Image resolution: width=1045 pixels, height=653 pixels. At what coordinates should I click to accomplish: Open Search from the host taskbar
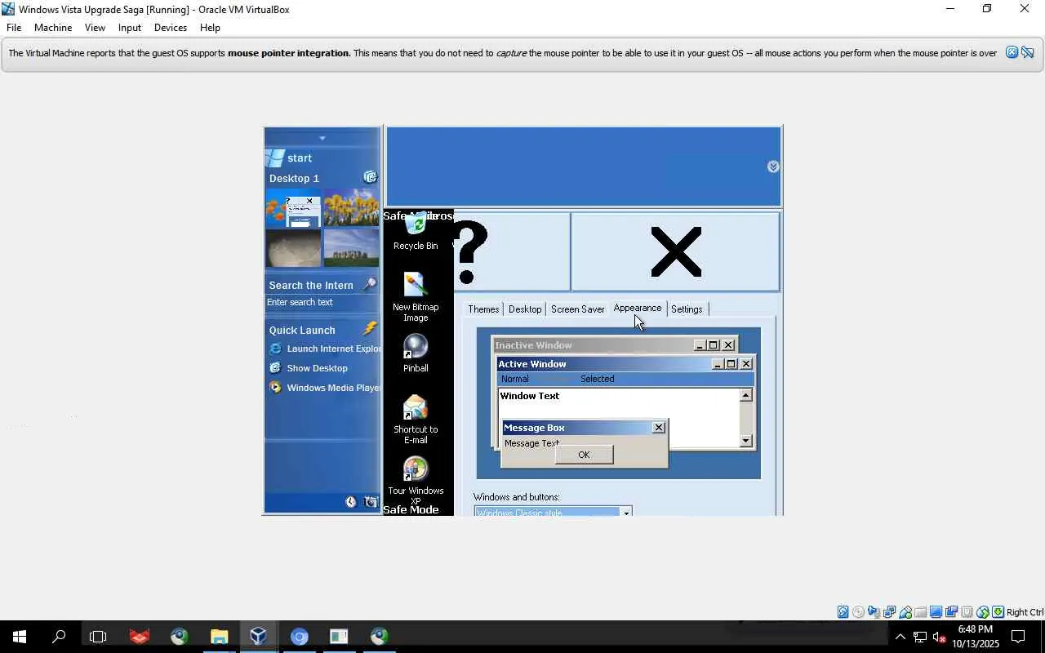(x=59, y=637)
